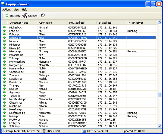
Task: Click the green status icon for Yukos-pc
Action: [4, 58]
